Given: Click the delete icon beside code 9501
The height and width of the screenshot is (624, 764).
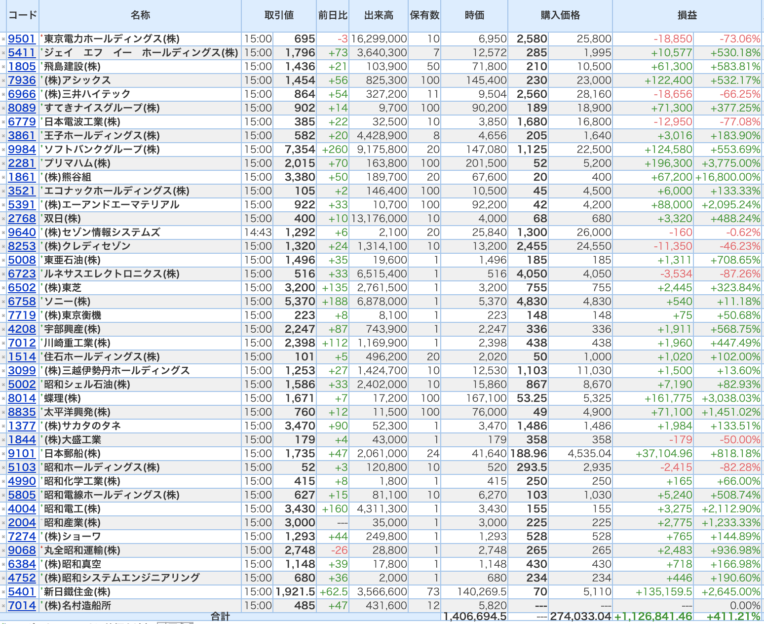Looking at the screenshot, I should coord(3,39).
